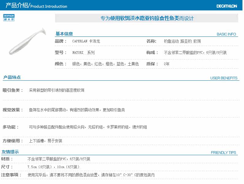Click the 构成 field label
Viewport: 244px width, 184px height.
(152, 52)
